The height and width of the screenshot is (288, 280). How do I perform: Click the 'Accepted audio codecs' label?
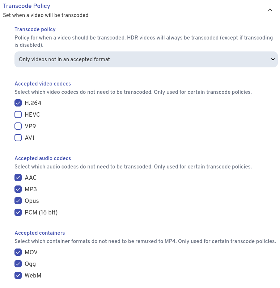point(43,158)
